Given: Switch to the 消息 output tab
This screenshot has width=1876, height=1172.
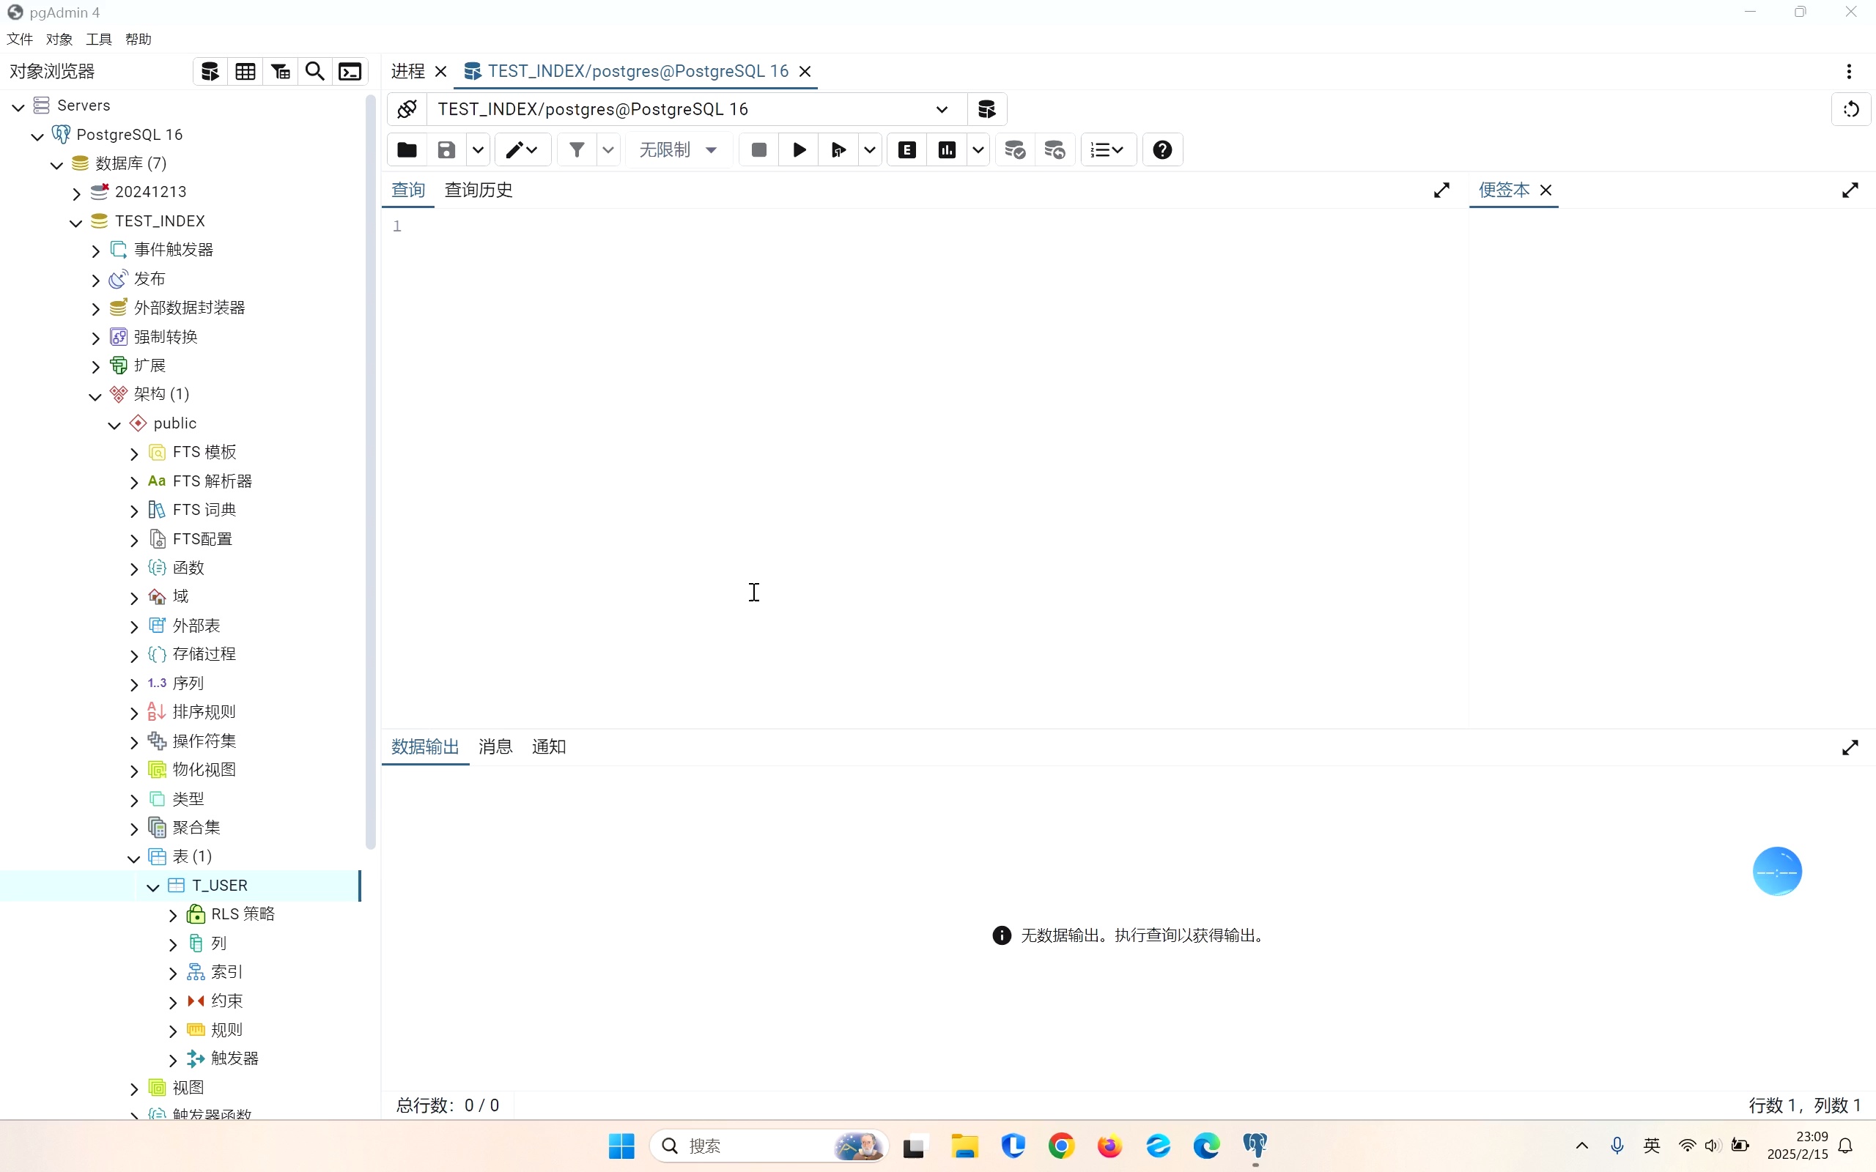Looking at the screenshot, I should point(495,746).
